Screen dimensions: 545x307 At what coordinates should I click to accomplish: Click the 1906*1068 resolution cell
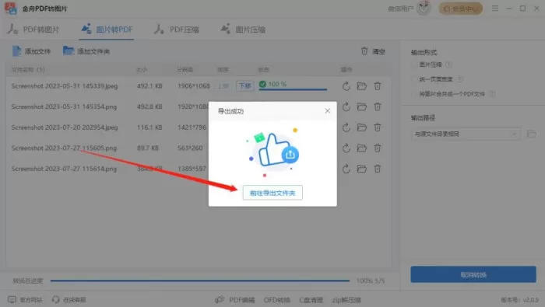point(194,86)
